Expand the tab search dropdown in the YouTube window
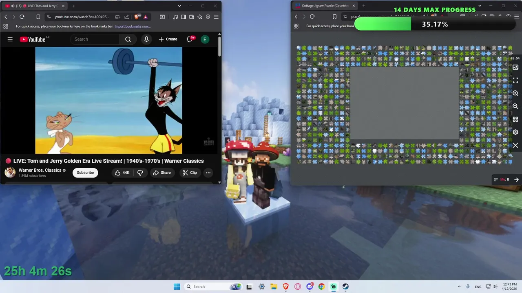 tap(179, 6)
